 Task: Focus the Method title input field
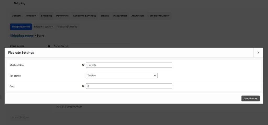point(129,65)
